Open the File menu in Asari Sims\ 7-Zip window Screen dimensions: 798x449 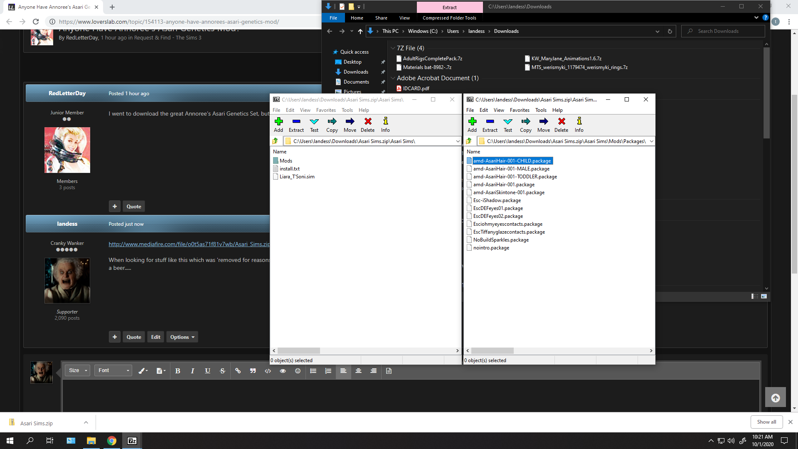pos(276,110)
